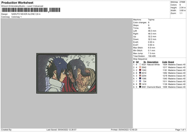
Task: Click the 'Page 1 of 1' footer text
Action: (180, 130)
